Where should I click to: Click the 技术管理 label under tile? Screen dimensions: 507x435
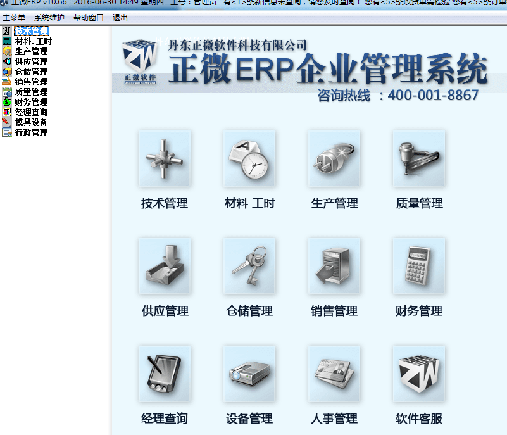[165, 203]
